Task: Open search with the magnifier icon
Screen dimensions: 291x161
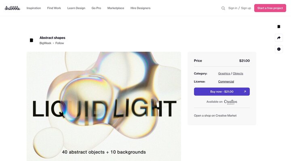Action: (223, 8)
